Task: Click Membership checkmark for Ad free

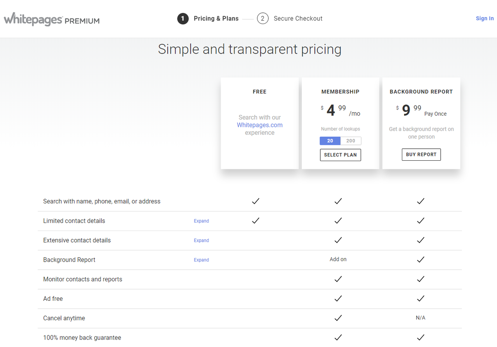Action: [x=338, y=298]
